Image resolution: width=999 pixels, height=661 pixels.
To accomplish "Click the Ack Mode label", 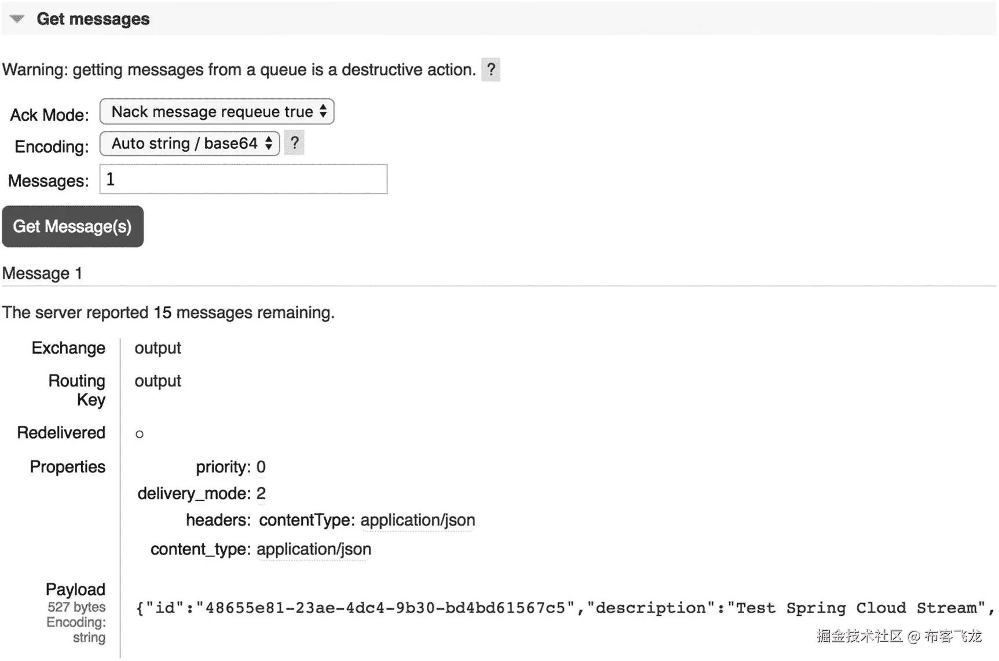I will click(49, 115).
